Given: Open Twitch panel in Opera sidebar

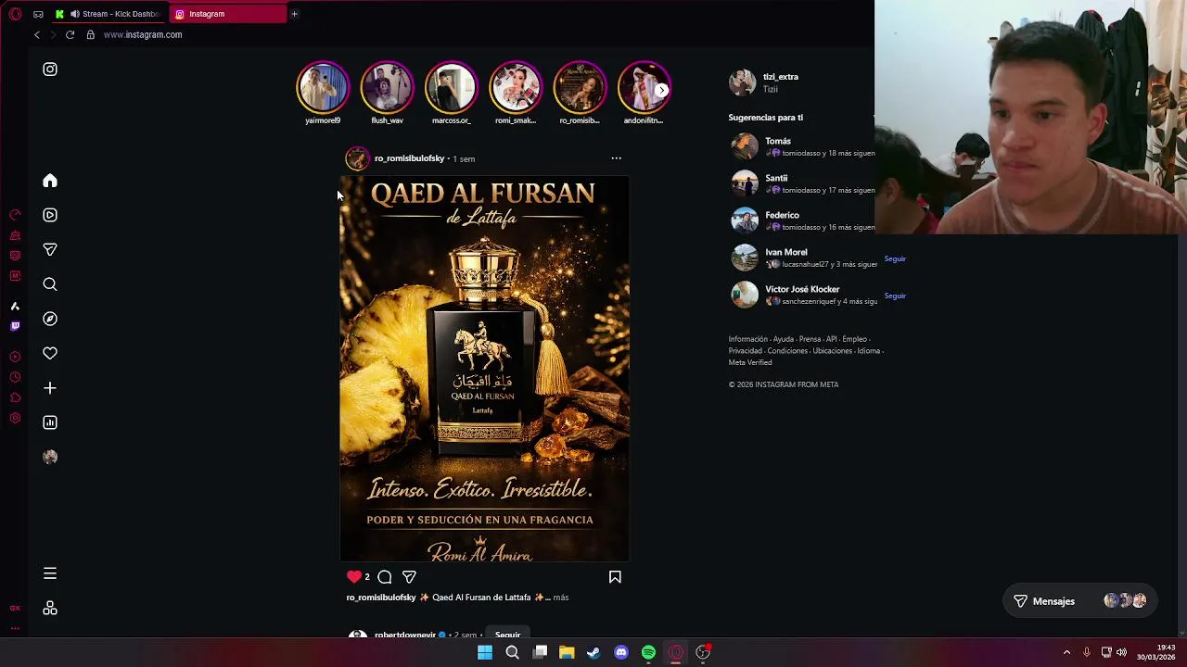Looking at the screenshot, I should [x=15, y=326].
